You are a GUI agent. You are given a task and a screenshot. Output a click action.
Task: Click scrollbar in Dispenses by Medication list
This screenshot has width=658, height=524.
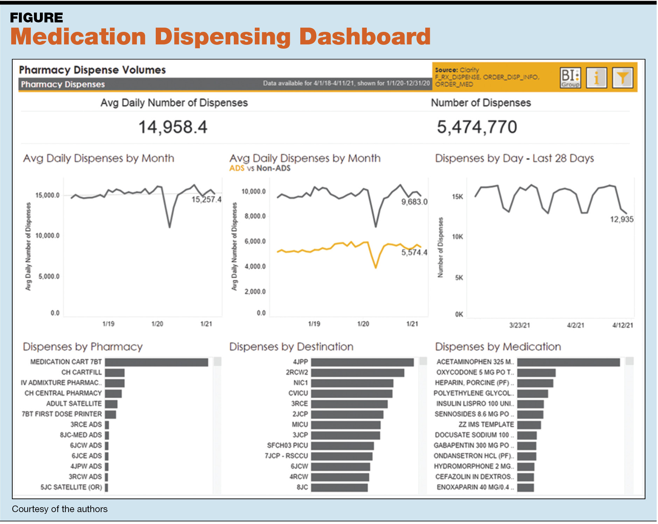coord(629,361)
